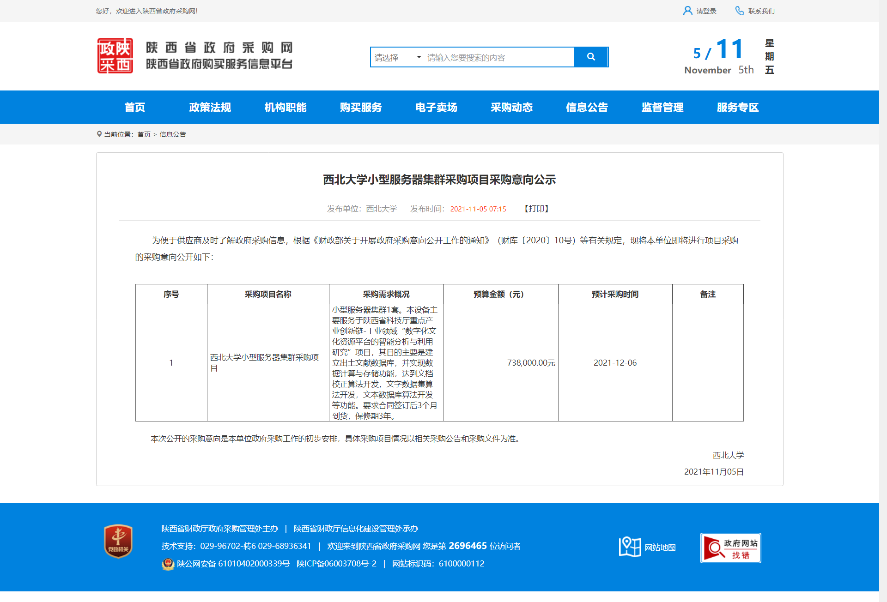Click the red Shaanxi procurement logo
The image size is (887, 602).
click(115, 56)
